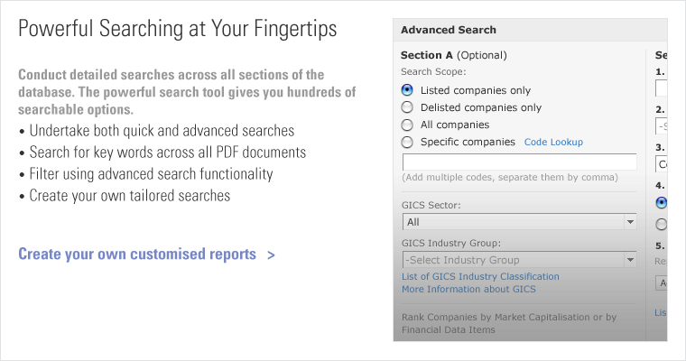Open the GICS Industry Group dropdown

[519, 261]
